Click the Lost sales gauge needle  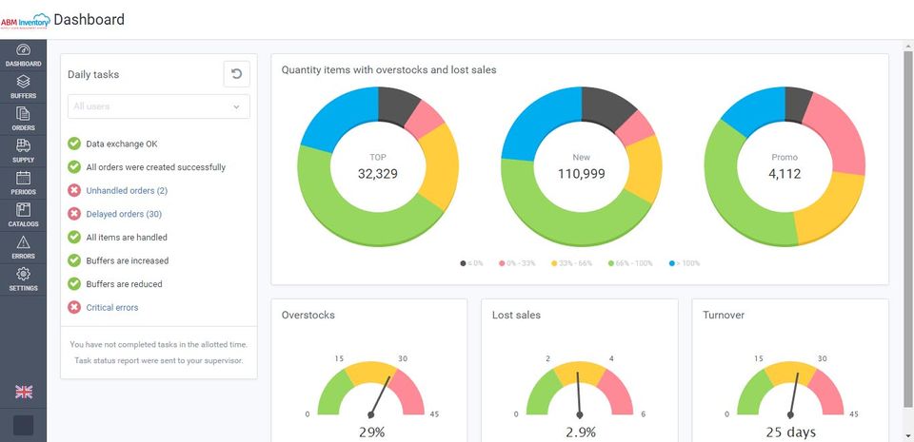578,395
